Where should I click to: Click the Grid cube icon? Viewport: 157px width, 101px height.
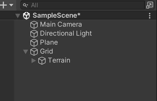coord(34,52)
